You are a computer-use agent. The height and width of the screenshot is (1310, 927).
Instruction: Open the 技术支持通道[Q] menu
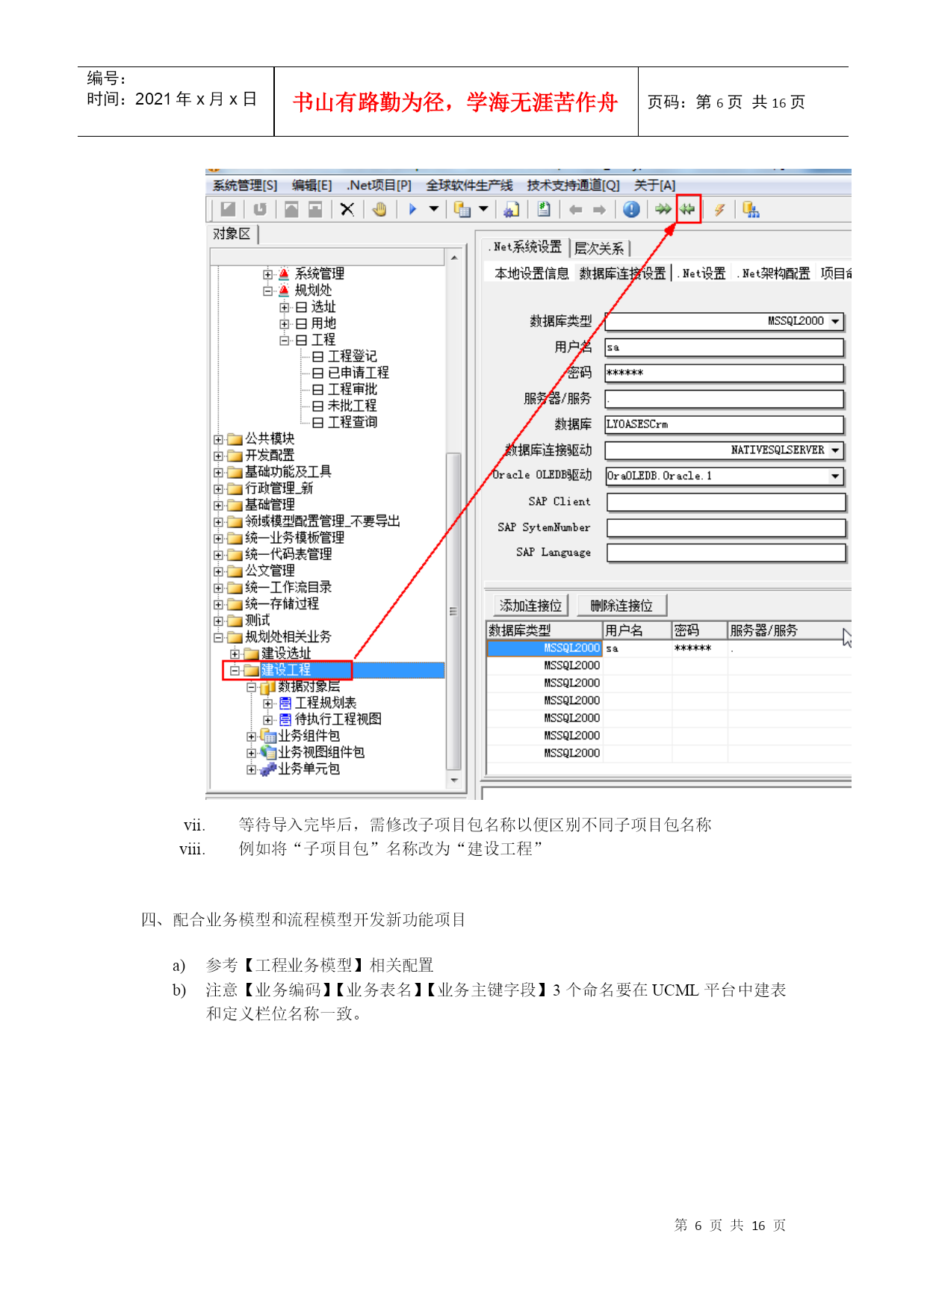[x=573, y=186]
